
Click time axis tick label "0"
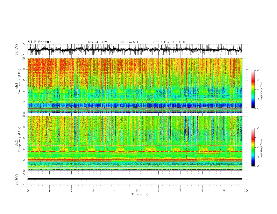tap(28, 191)
